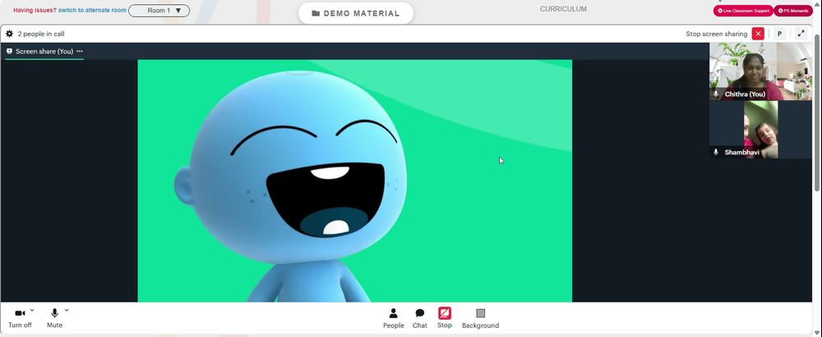Open the People panel
The height and width of the screenshot is (337, 822).
(393, 318)
